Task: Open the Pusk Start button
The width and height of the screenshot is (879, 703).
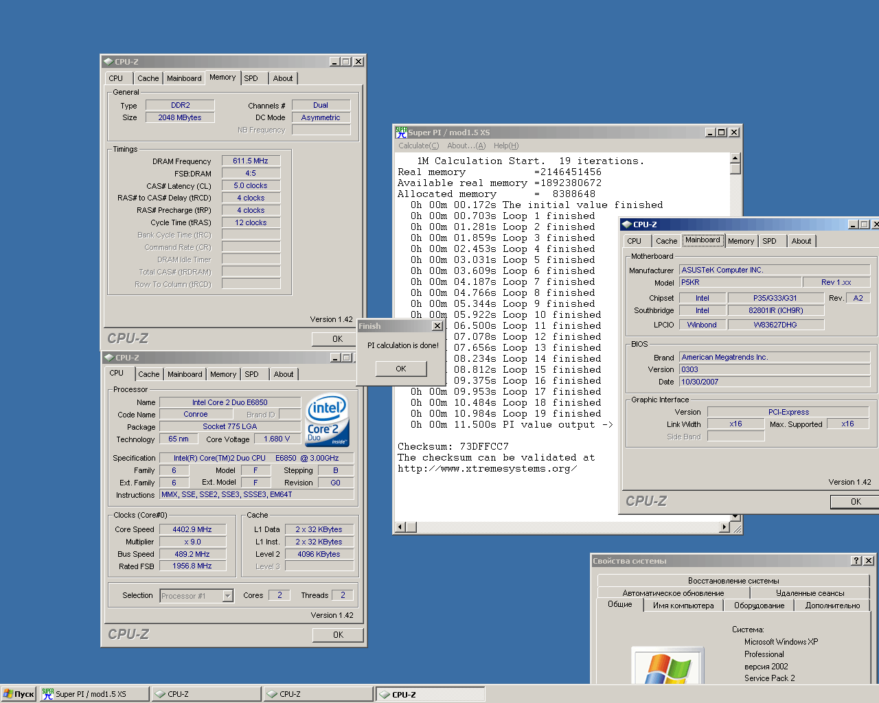Action: point(19,694)
